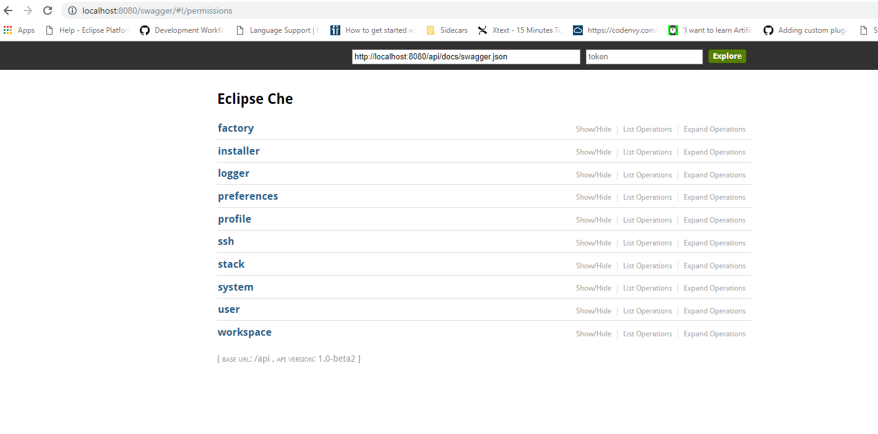Click Expand Operations for workspace
The width and height of the screenshot is (878, 434).
[715, 334]
